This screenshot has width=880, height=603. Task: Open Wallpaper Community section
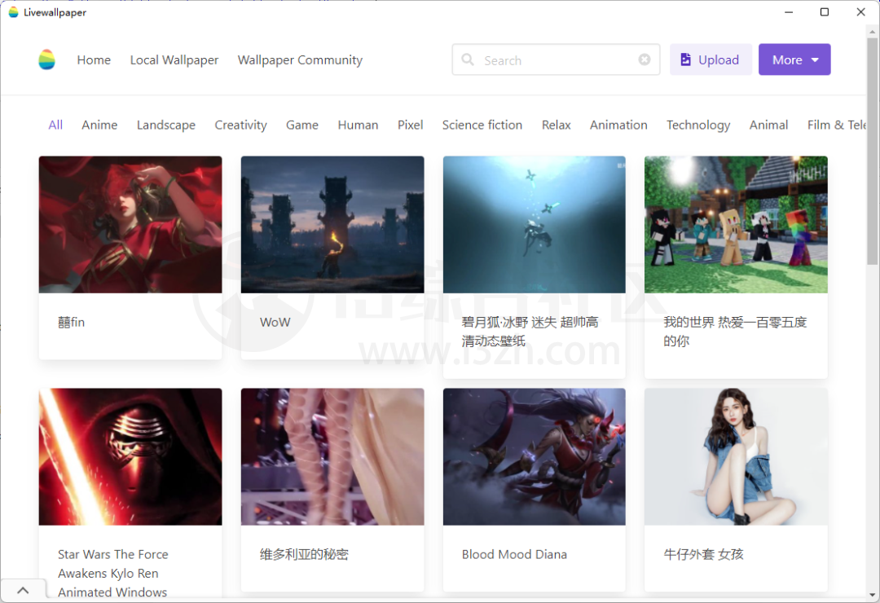tap(300, 60)
